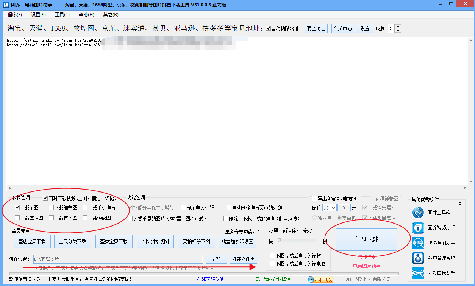Close the 其他优秀软件 panel with X

point(460,203)
